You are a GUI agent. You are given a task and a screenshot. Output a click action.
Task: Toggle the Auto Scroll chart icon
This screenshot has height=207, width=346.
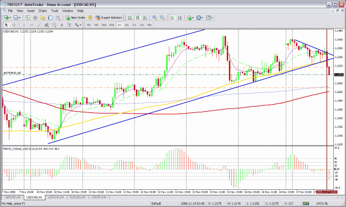click(172, 18)
